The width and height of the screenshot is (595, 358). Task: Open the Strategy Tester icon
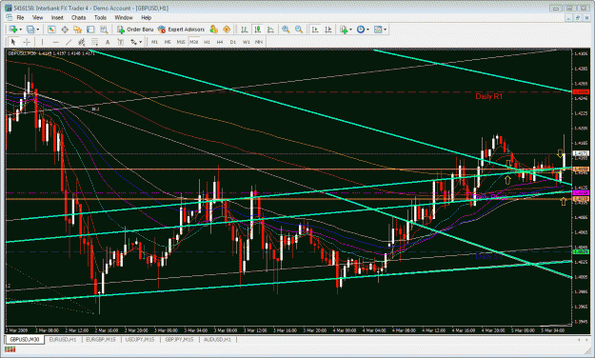(104, 30)
